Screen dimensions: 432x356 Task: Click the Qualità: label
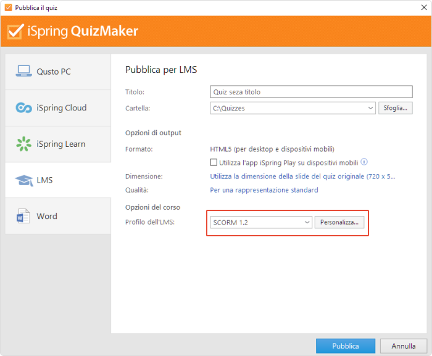click(x=136, y=190)
